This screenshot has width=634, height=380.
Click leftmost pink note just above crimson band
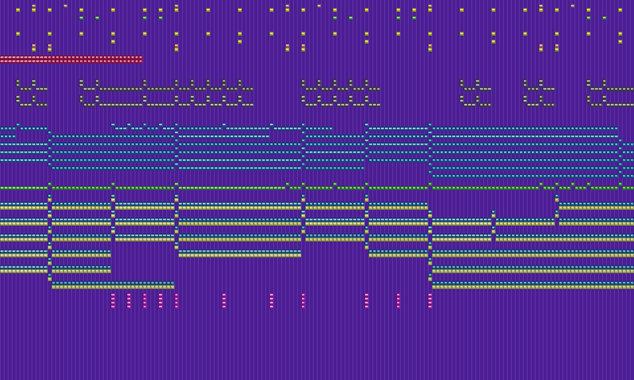click(x=34, y=46)
